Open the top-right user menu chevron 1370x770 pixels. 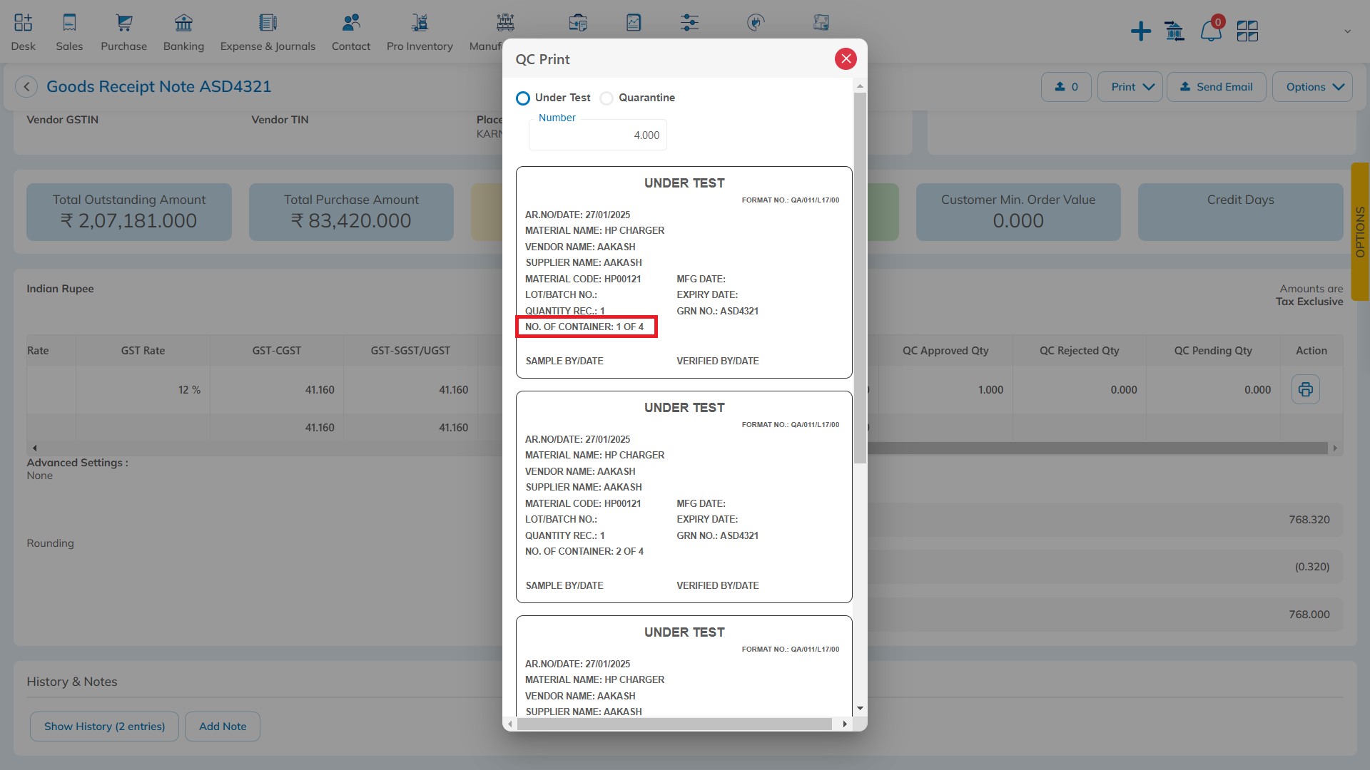coord(1347,31)
